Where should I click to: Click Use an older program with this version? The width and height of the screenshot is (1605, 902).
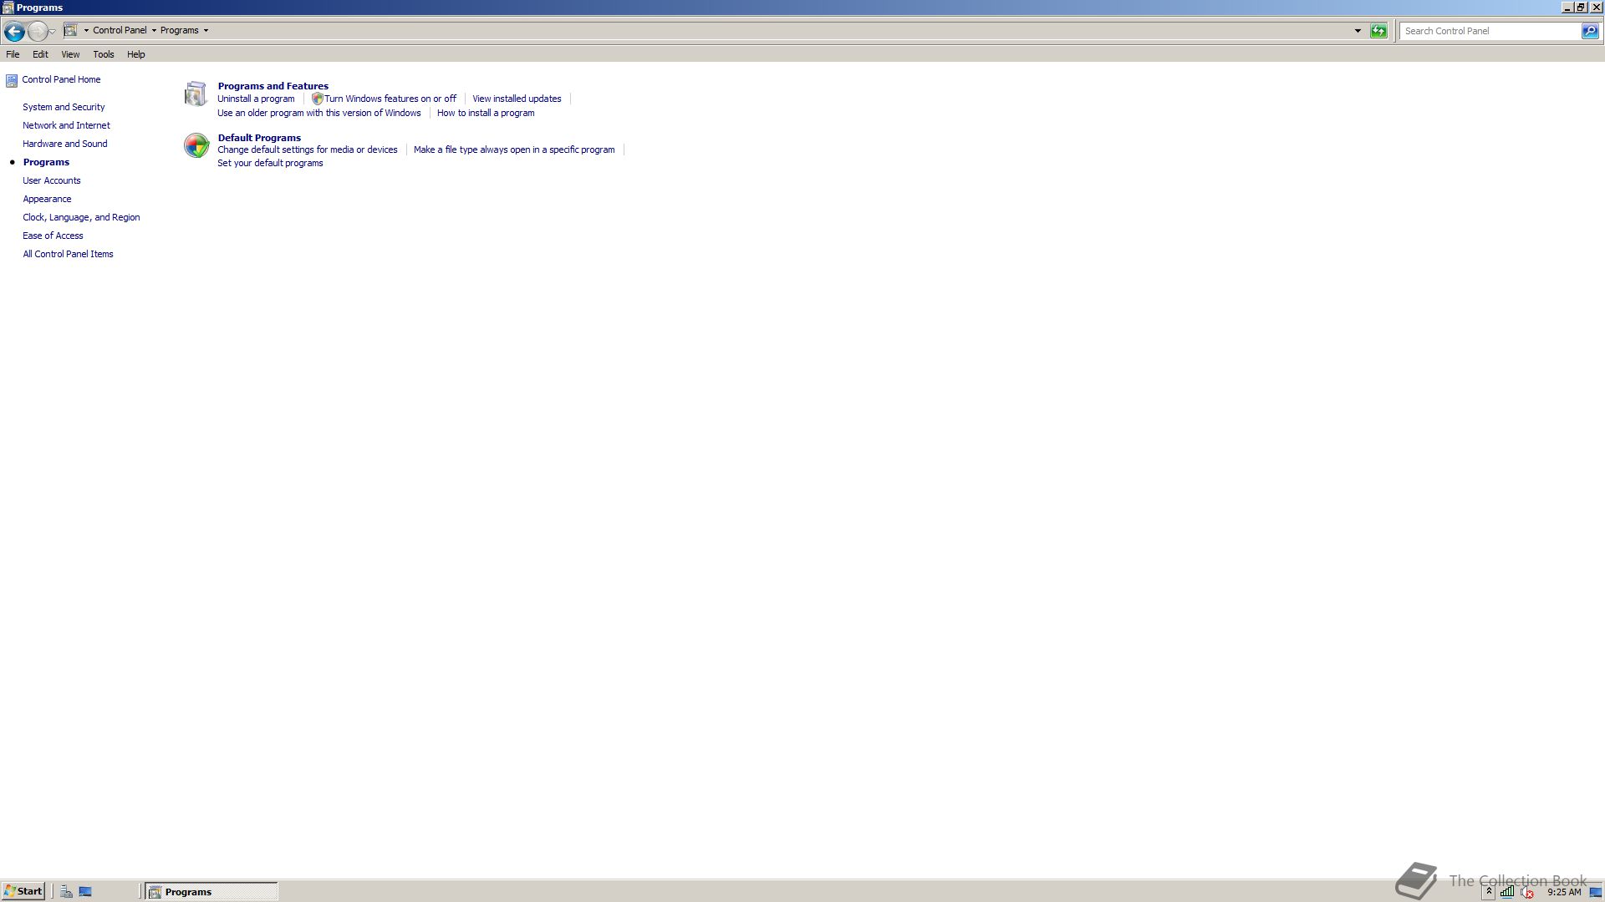pos(318,113)
